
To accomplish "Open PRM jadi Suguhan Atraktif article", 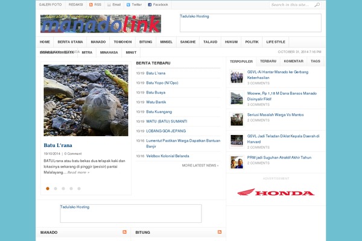I will (x=279, y=157).
